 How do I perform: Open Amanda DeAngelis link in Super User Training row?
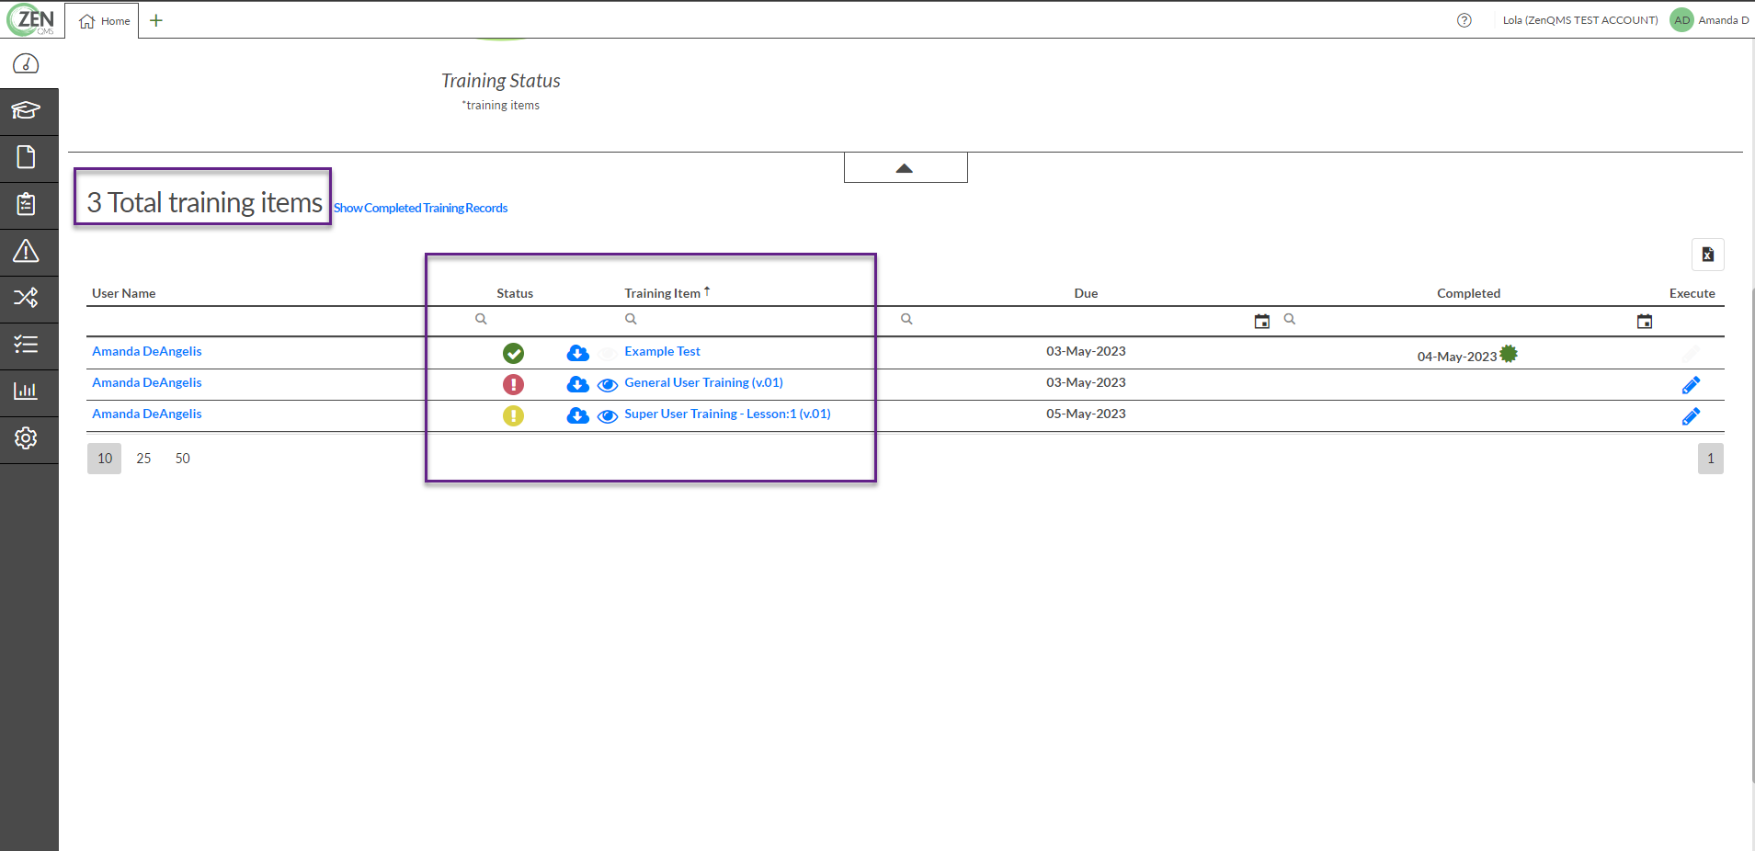(x=147, y=414)
